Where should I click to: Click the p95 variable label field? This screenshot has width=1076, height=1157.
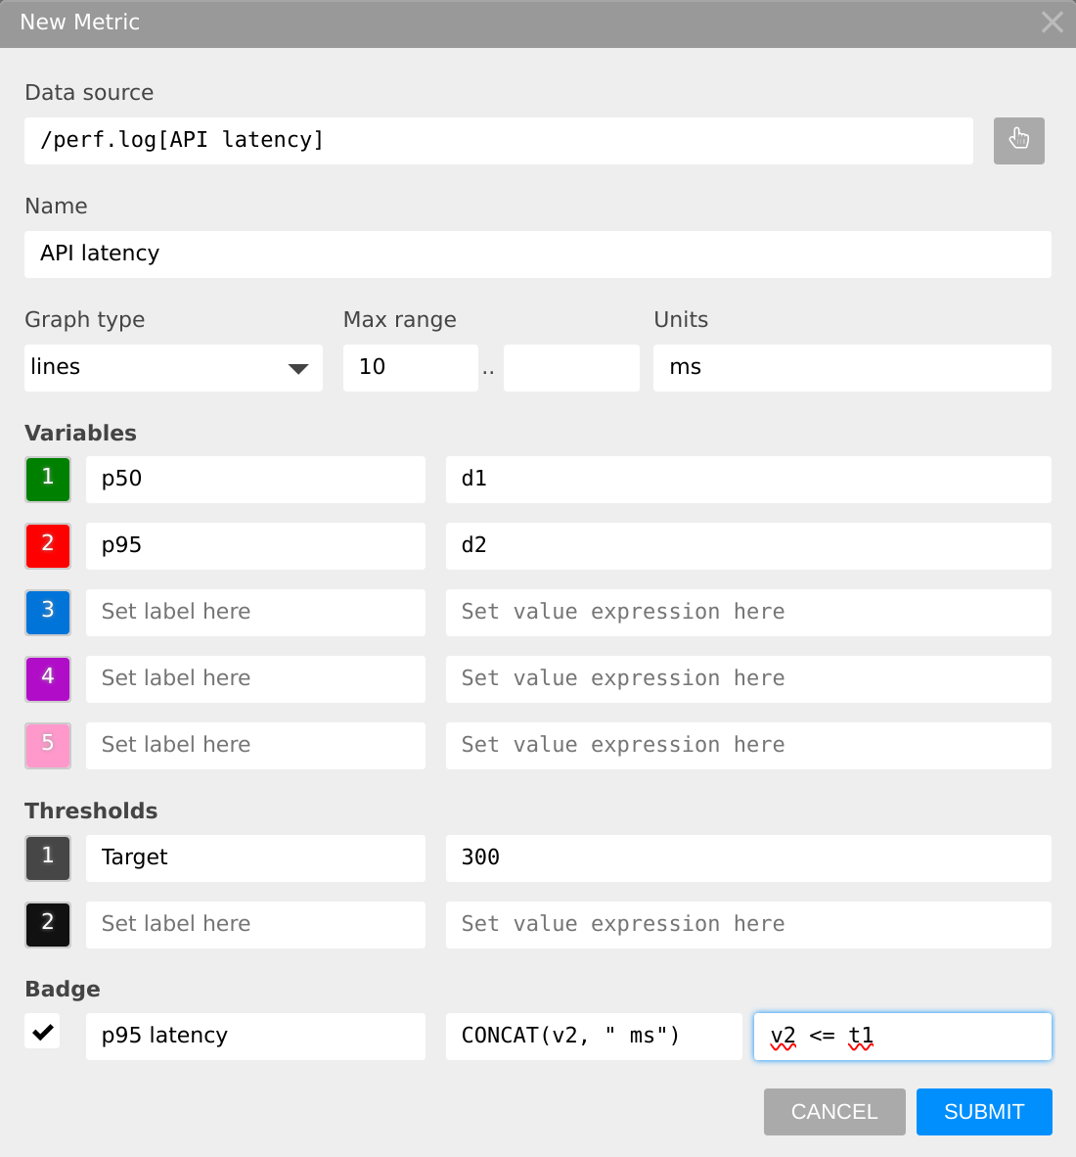[255, 546]
